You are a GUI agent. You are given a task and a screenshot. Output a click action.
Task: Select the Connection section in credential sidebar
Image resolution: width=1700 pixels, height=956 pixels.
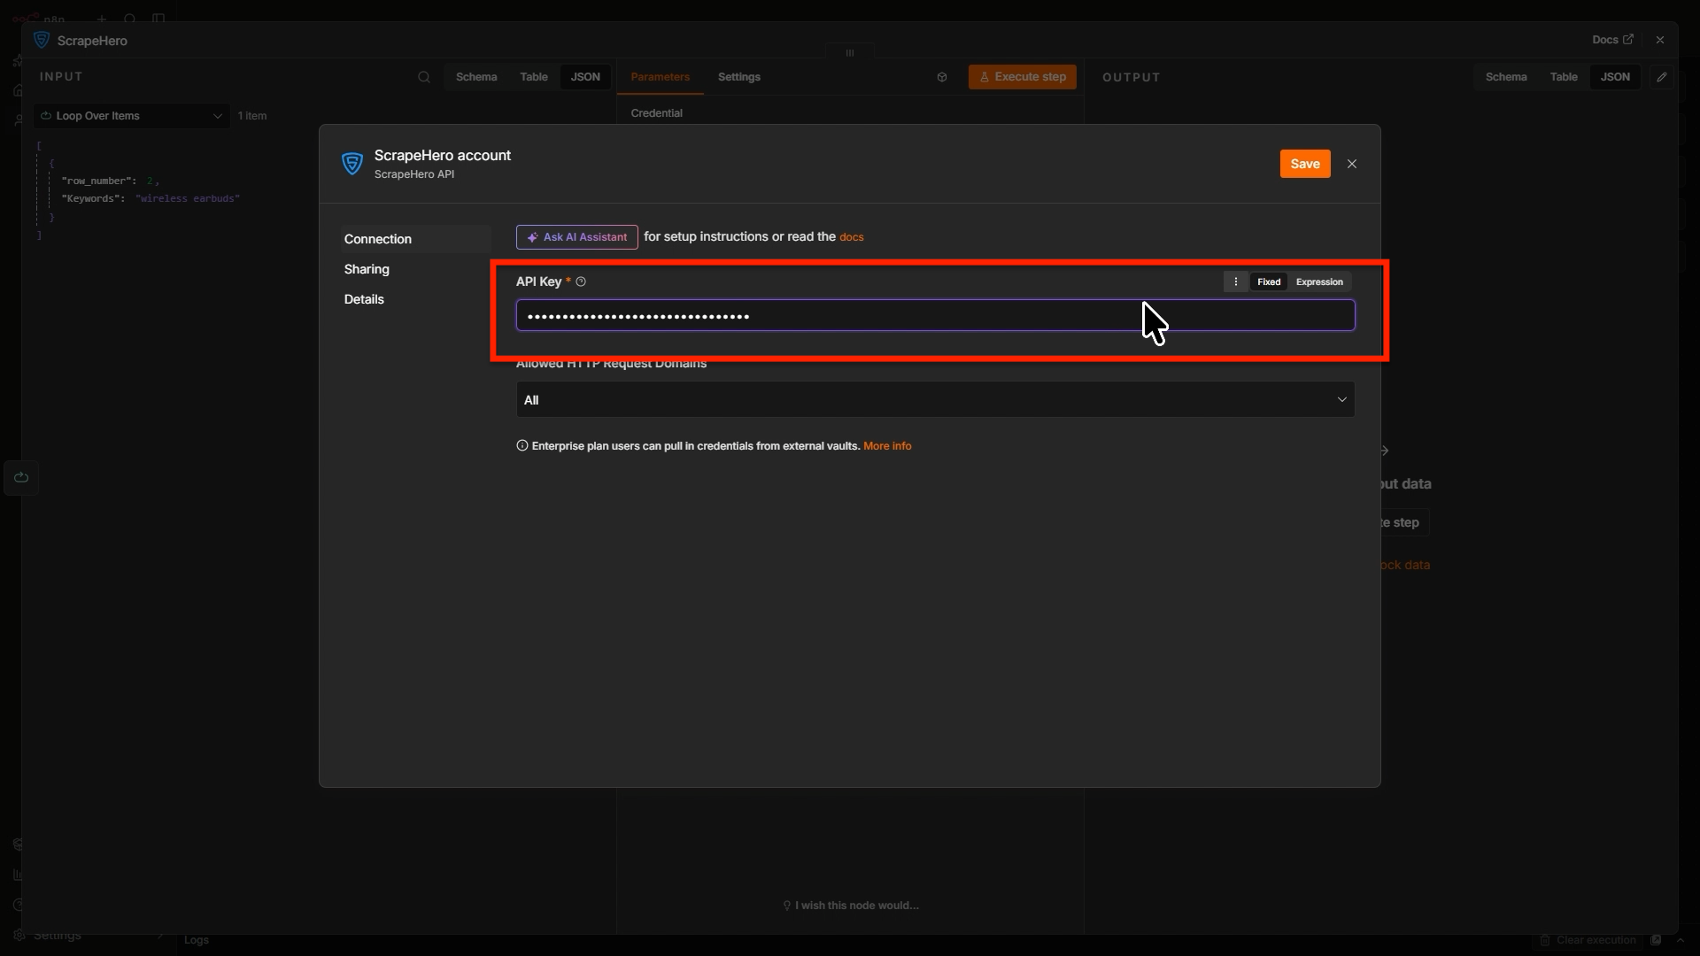coord(415,239)
